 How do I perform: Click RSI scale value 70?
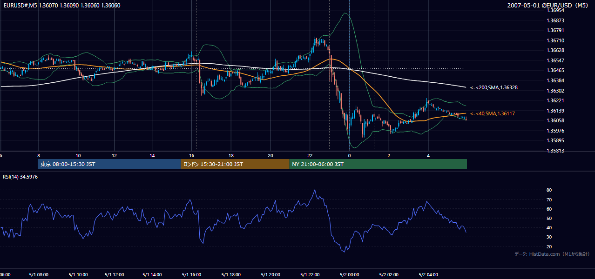tap(549, 199)
